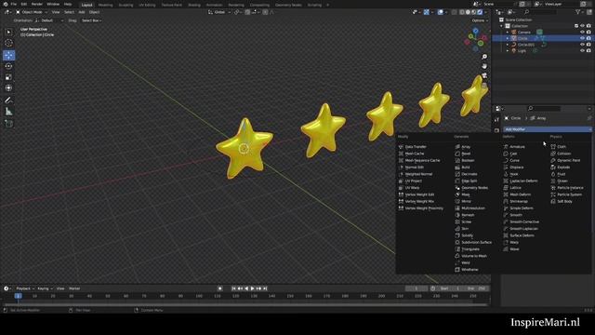Click the properties editor search field

[x=544, y=109]
